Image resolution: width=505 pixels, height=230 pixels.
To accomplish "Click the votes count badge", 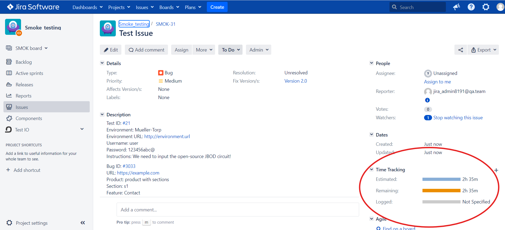I will [428, 109].
